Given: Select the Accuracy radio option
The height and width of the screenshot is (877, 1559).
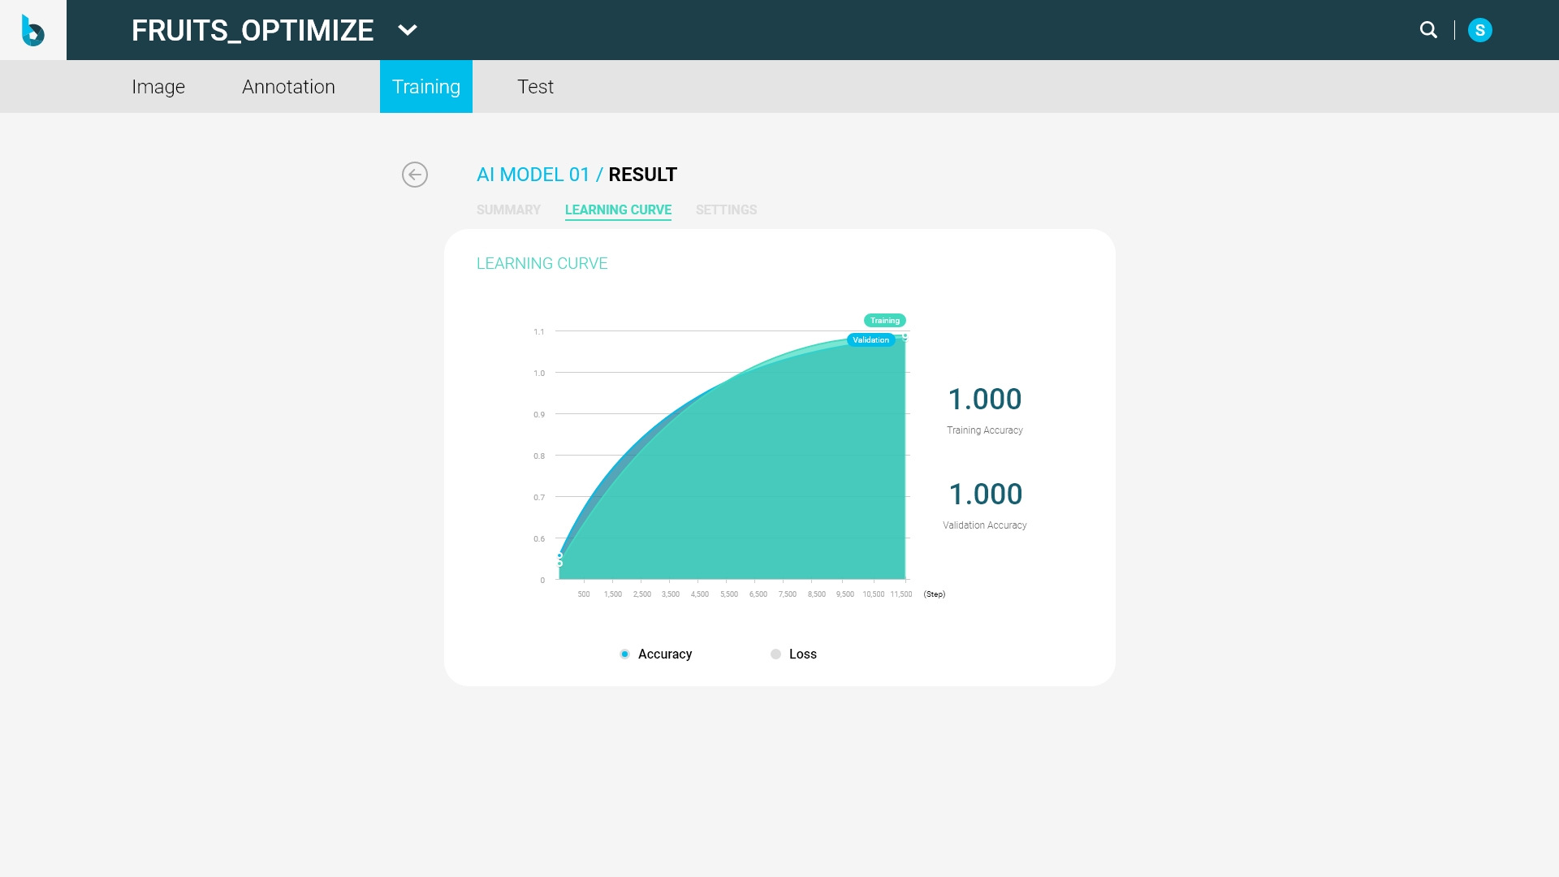Looking at the screenshot, I should point(624,655).
